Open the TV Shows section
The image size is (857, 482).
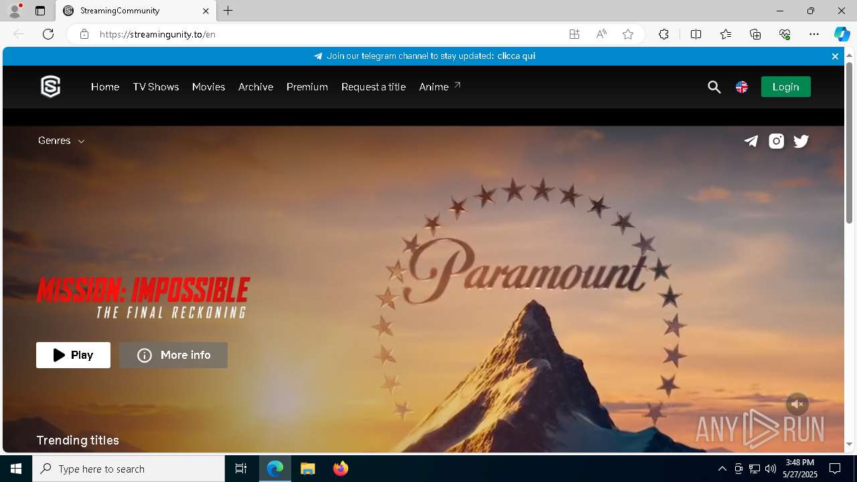click(x=156, y=87)
